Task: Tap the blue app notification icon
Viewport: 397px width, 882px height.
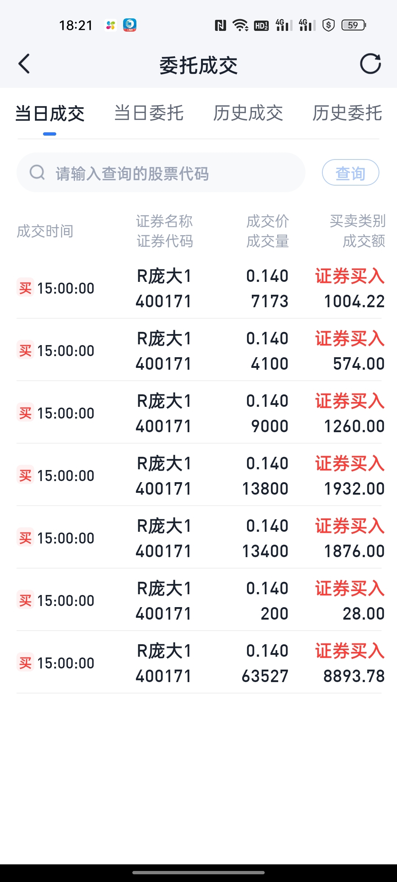Action: click(x=130, y=25)
